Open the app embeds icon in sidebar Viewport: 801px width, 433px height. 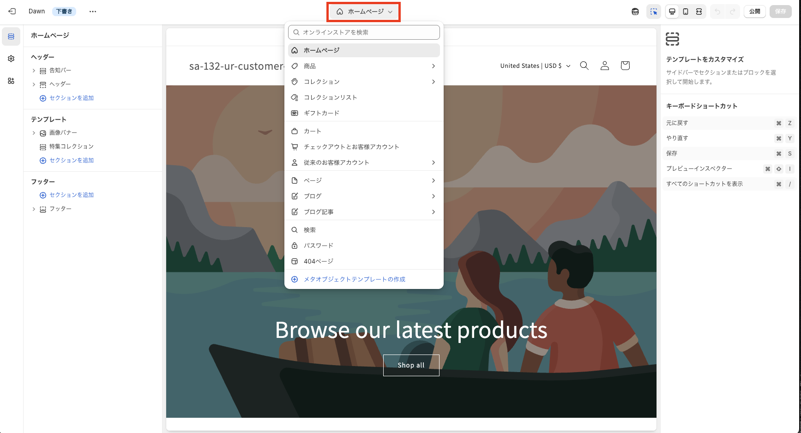coord(11,81)
